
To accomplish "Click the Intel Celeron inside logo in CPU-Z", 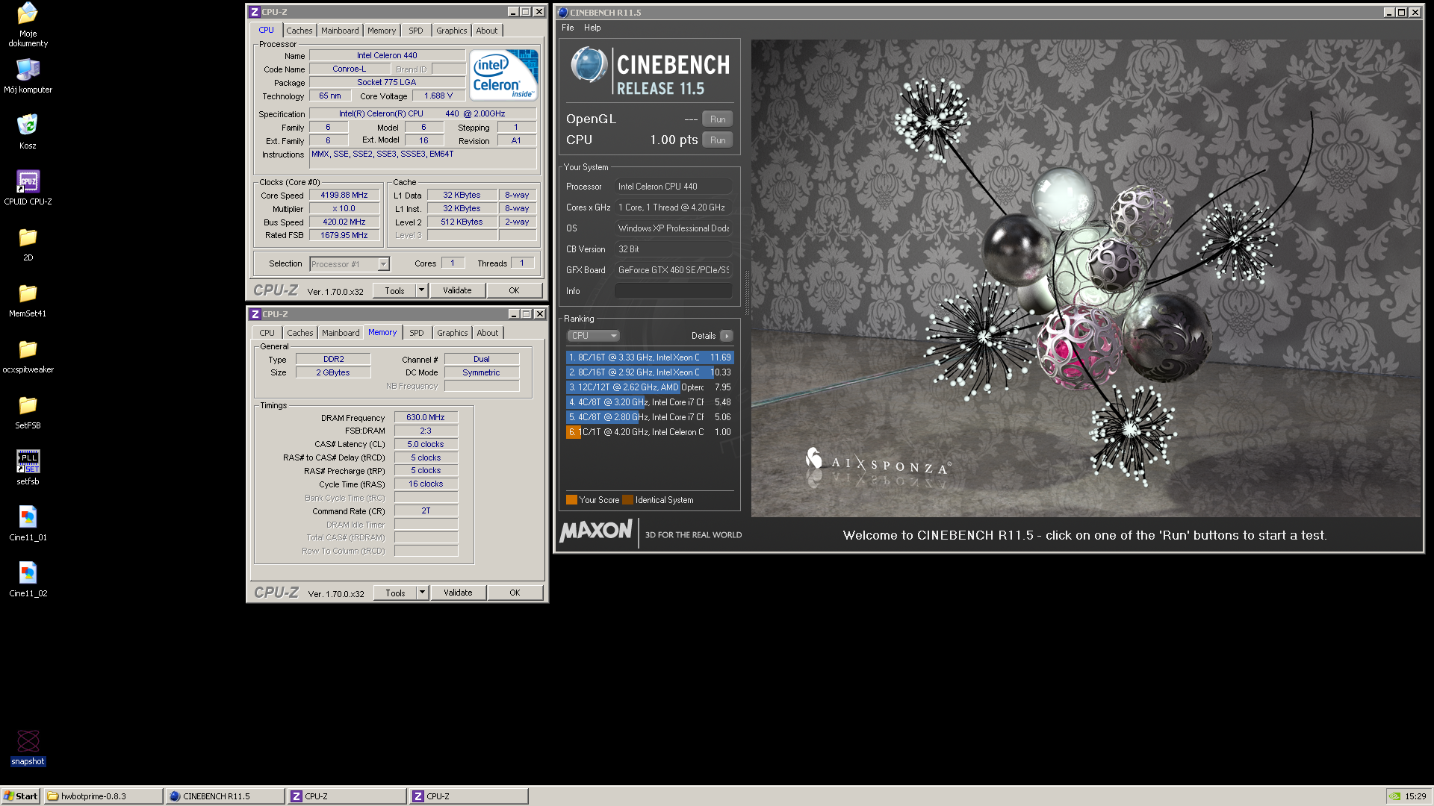I will [503, 75].
